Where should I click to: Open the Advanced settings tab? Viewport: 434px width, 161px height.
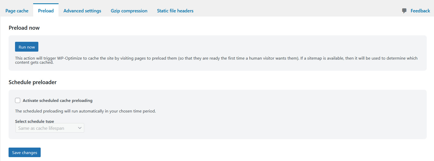coord(82,11)
